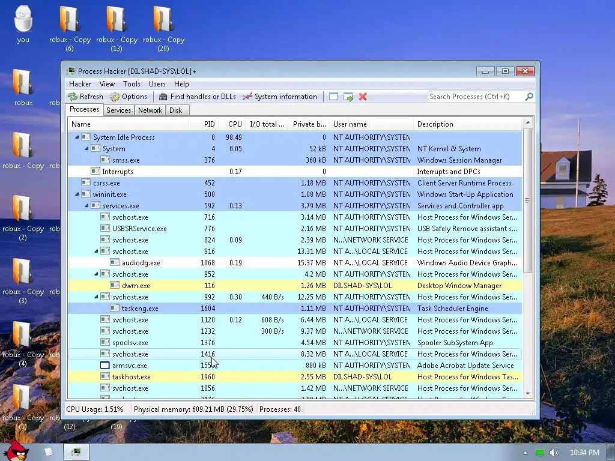
Task: Sort by I/O total column header
Action: [x=266, y=124]
